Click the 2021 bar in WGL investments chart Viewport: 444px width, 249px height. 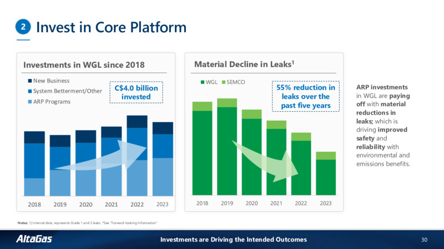(112, 161)
